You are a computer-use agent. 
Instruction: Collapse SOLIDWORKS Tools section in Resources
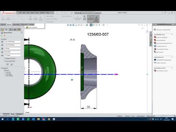172,35
